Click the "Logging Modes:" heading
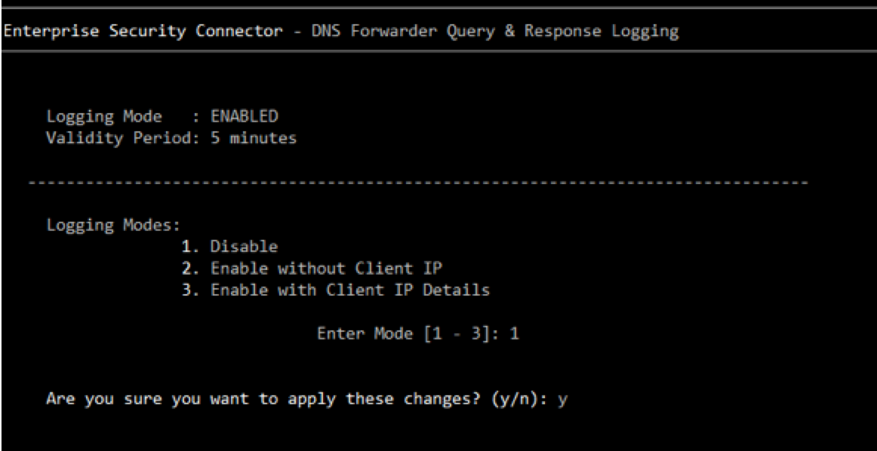 [114, 226]
